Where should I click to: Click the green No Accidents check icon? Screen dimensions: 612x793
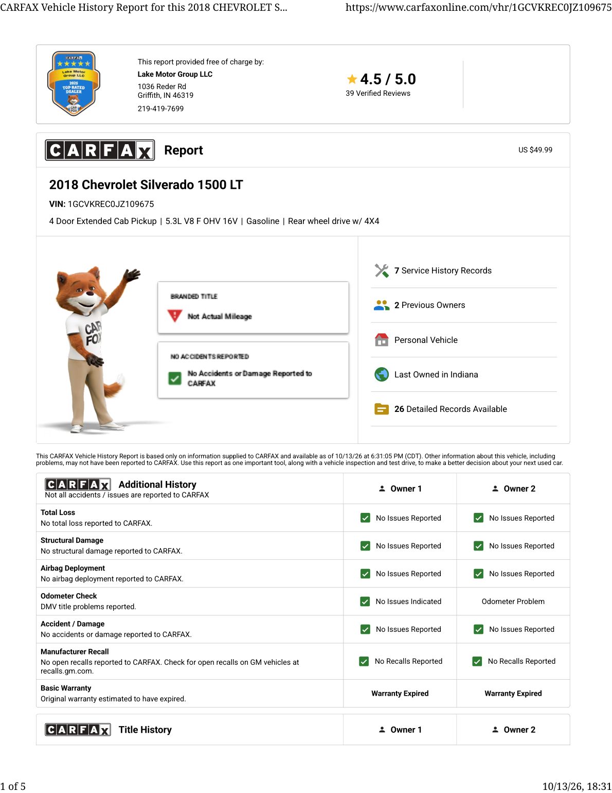(175, 378)
